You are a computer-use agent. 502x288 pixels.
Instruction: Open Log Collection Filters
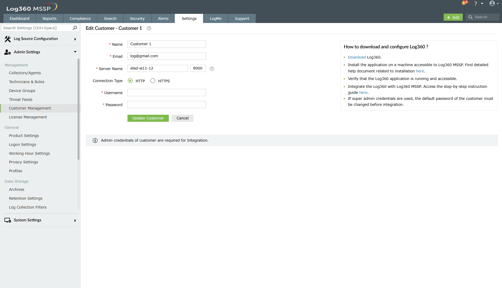28,207
